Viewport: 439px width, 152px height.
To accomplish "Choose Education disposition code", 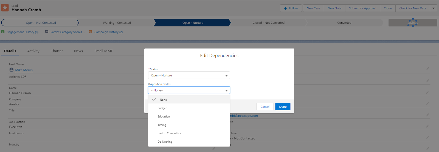I will 189,117.
